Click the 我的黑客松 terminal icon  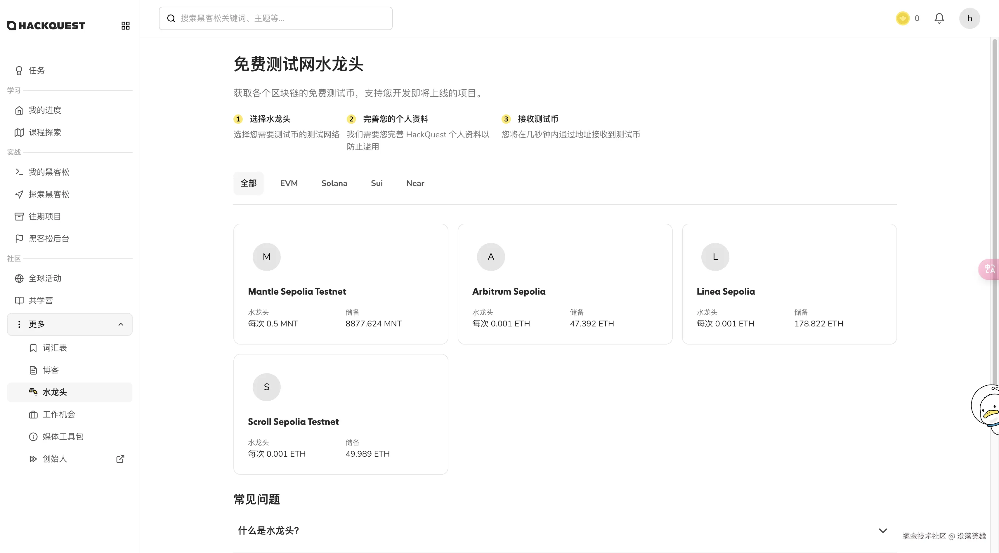tap(19, 172)
